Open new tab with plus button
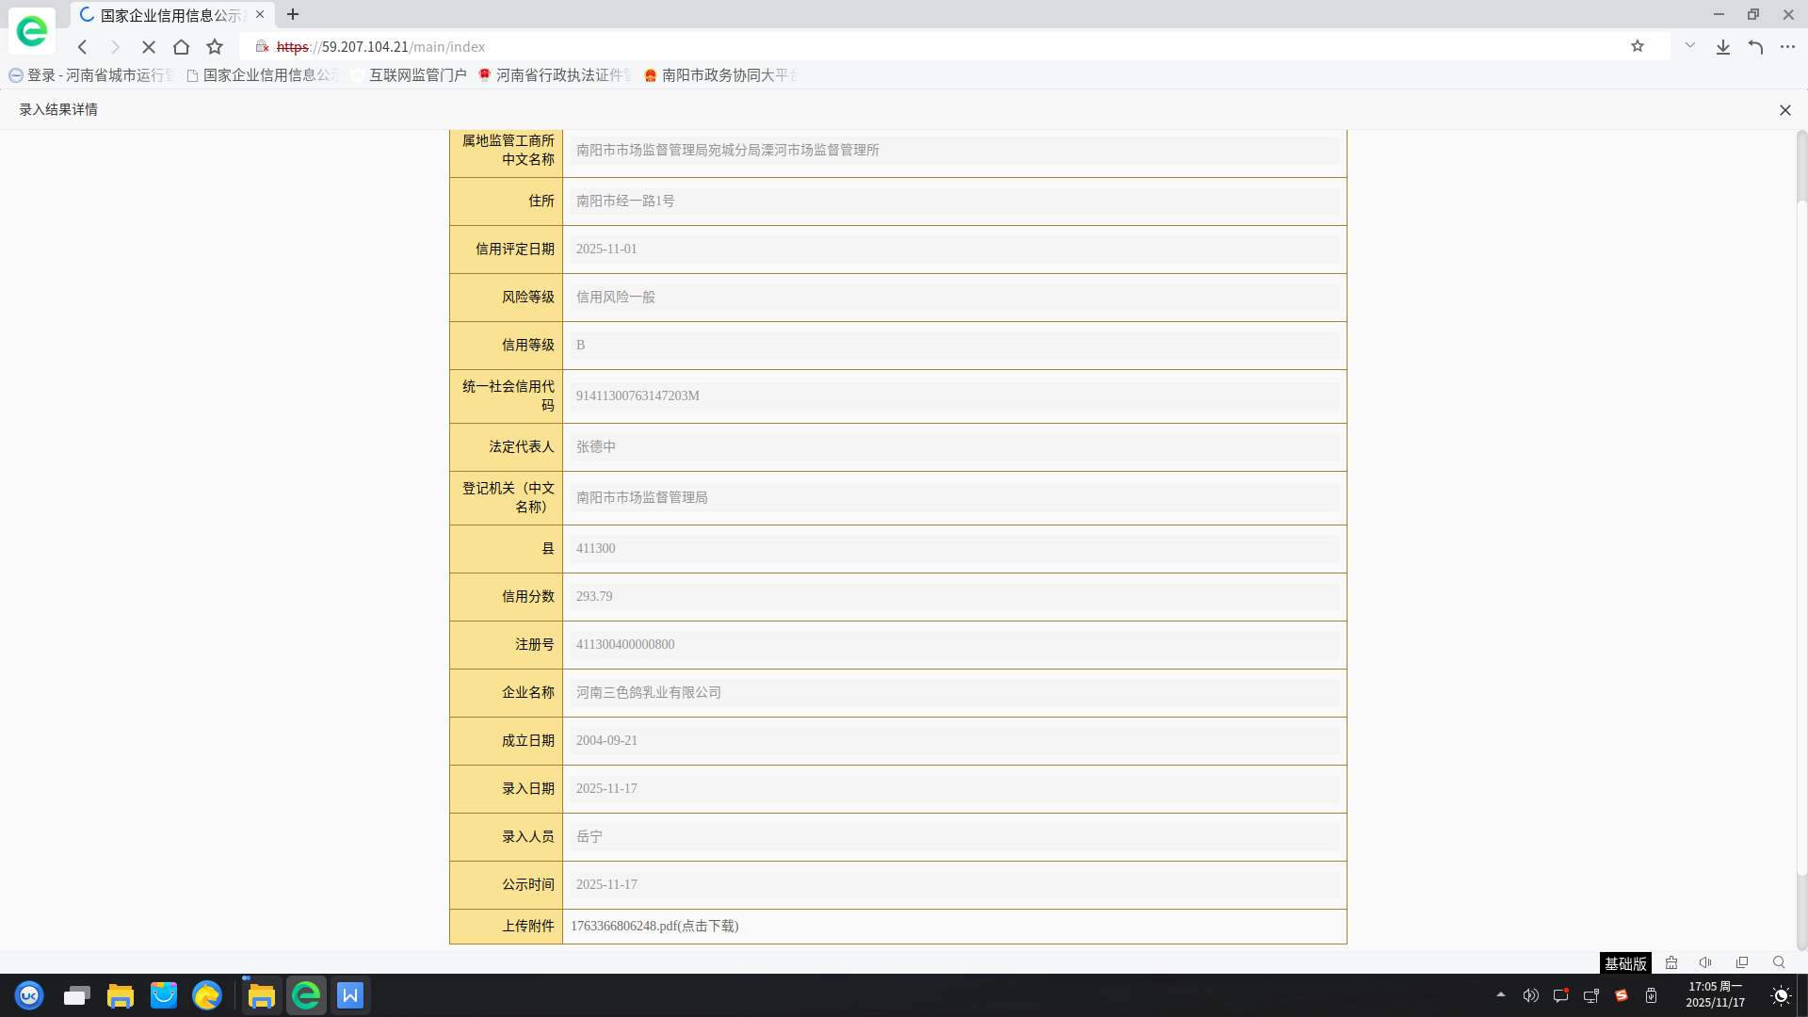 click(x=293, y=14)
